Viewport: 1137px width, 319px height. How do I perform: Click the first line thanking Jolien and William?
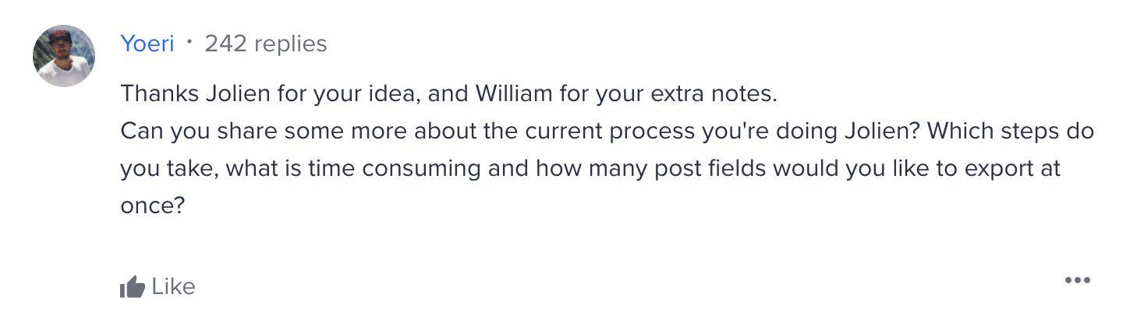click(448, 95)
